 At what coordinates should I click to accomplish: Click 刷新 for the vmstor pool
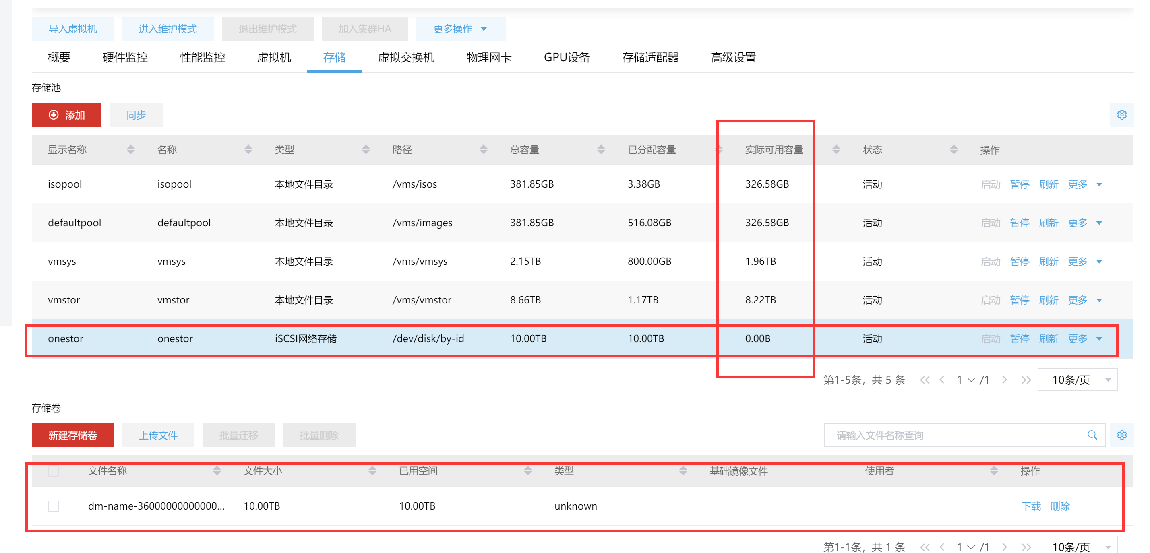[x=1049, y=300]
